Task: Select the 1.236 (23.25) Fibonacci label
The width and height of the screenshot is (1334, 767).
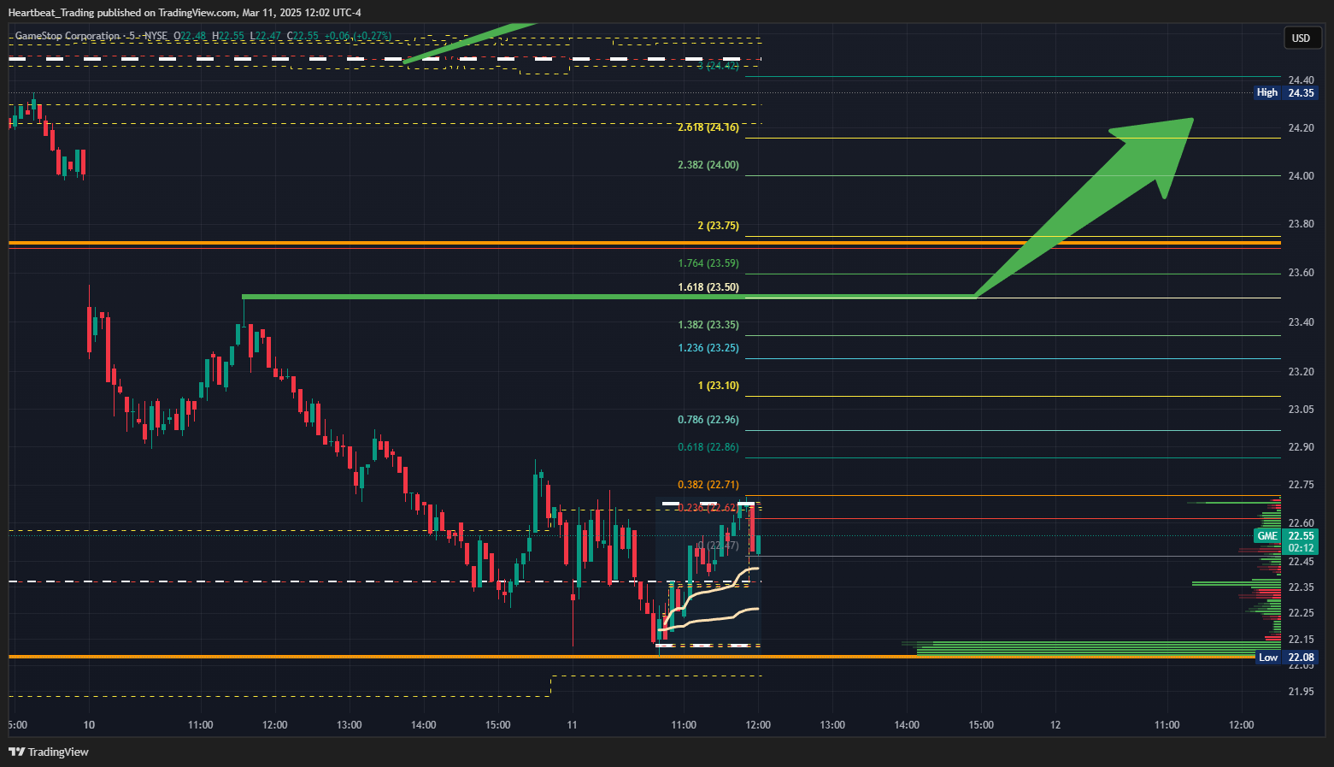Action: 708,348
